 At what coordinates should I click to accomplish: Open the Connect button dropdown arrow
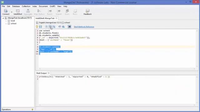pyautogui.click(x=12, y=12)
